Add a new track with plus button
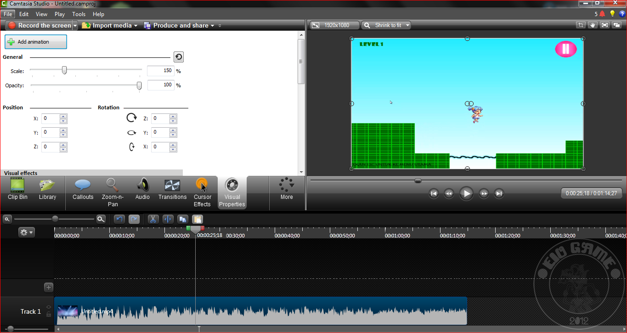 click(49, 288)
